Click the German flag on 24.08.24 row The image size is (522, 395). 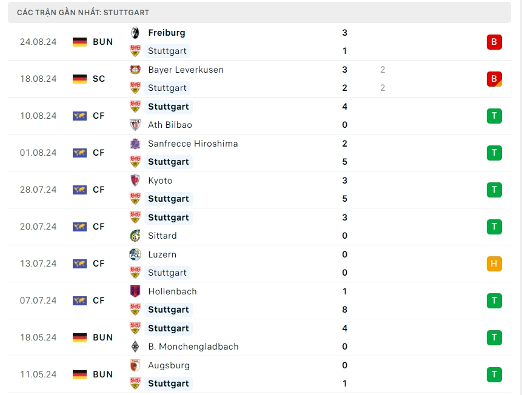pyautogui.click(x=79, y=42)
